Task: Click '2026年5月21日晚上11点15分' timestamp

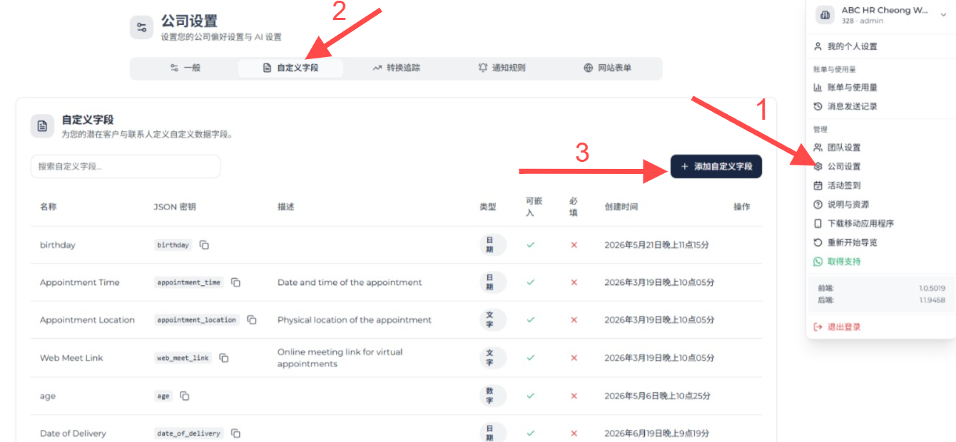Action: click(657, 245)
